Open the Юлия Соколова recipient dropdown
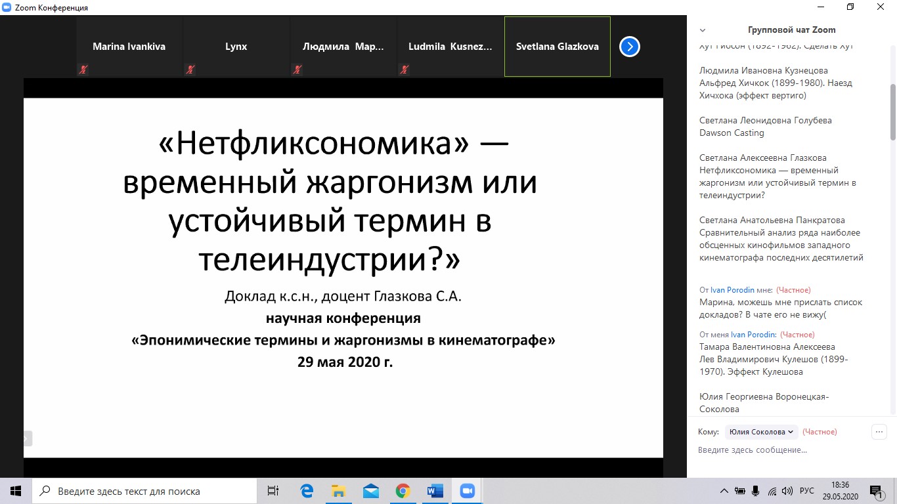 click(761, 432)
